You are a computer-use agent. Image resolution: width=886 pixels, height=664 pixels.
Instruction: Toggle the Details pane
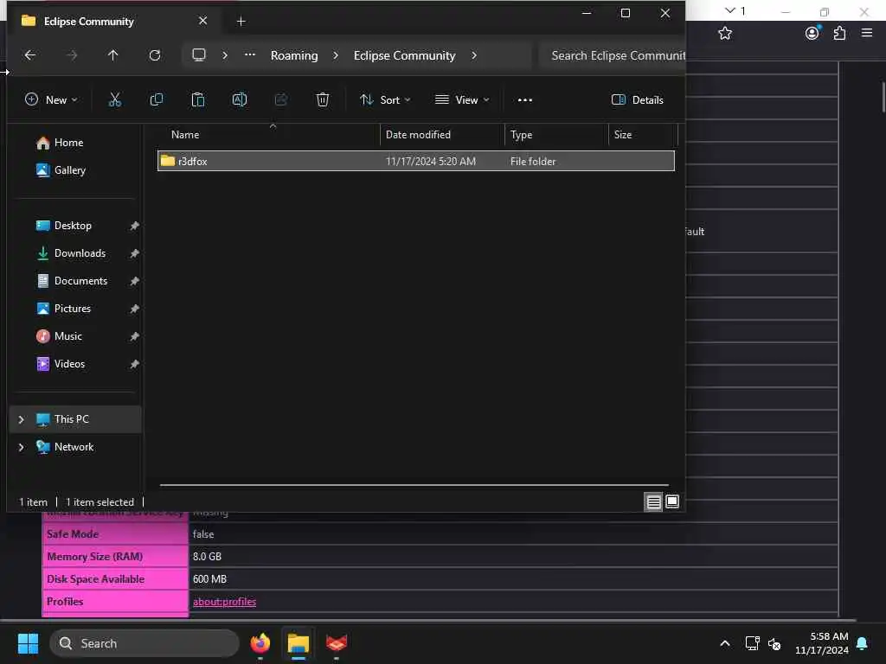pyautogui.click(x=638, y=100)
